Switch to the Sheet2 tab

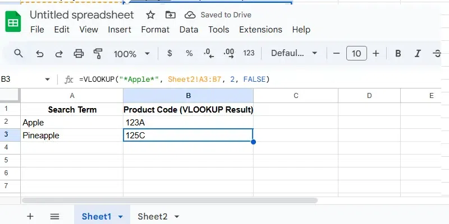(152, 216)
